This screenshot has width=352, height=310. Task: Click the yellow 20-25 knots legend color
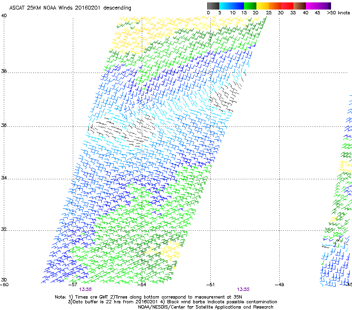263,6
